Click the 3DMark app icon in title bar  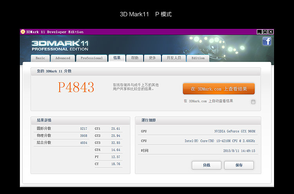click(x=23, y=32)
